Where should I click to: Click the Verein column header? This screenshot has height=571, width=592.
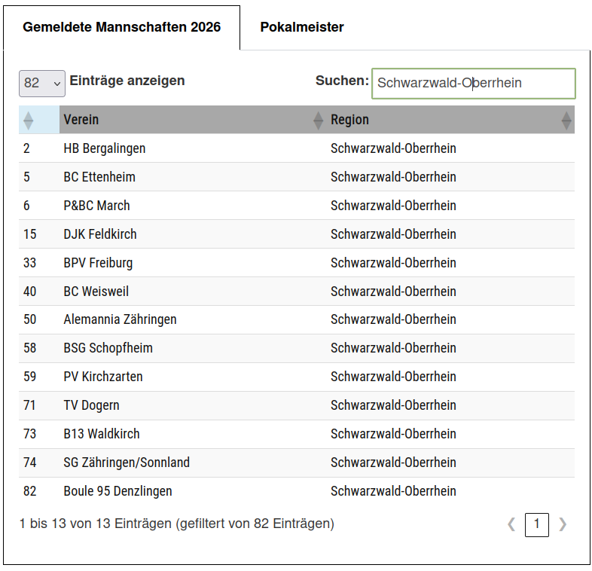[x=81, y=120]
